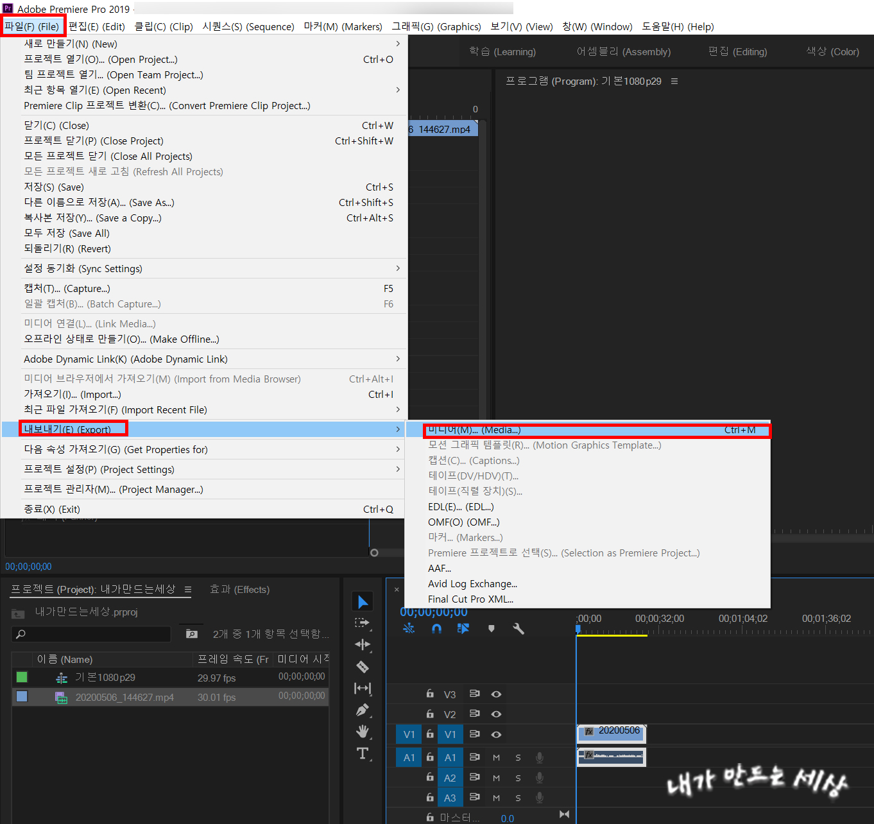This screenshot has width=874, height=824.
Task: Choose Media... from the Export submenu
Action: pyautogui.click(x=588, y=430)
